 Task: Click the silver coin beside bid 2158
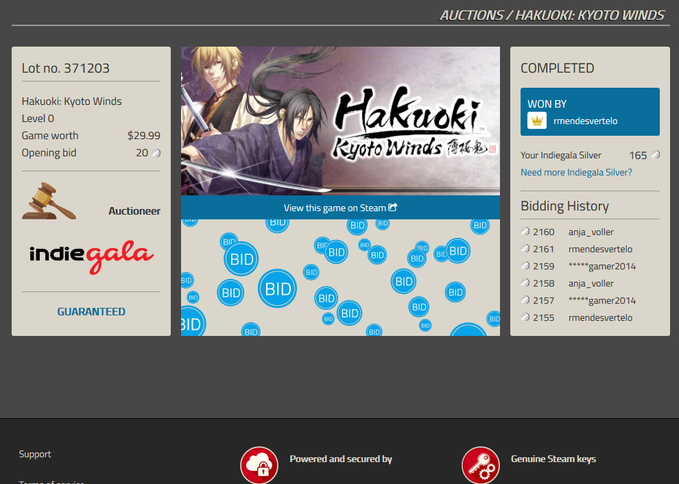525,283
